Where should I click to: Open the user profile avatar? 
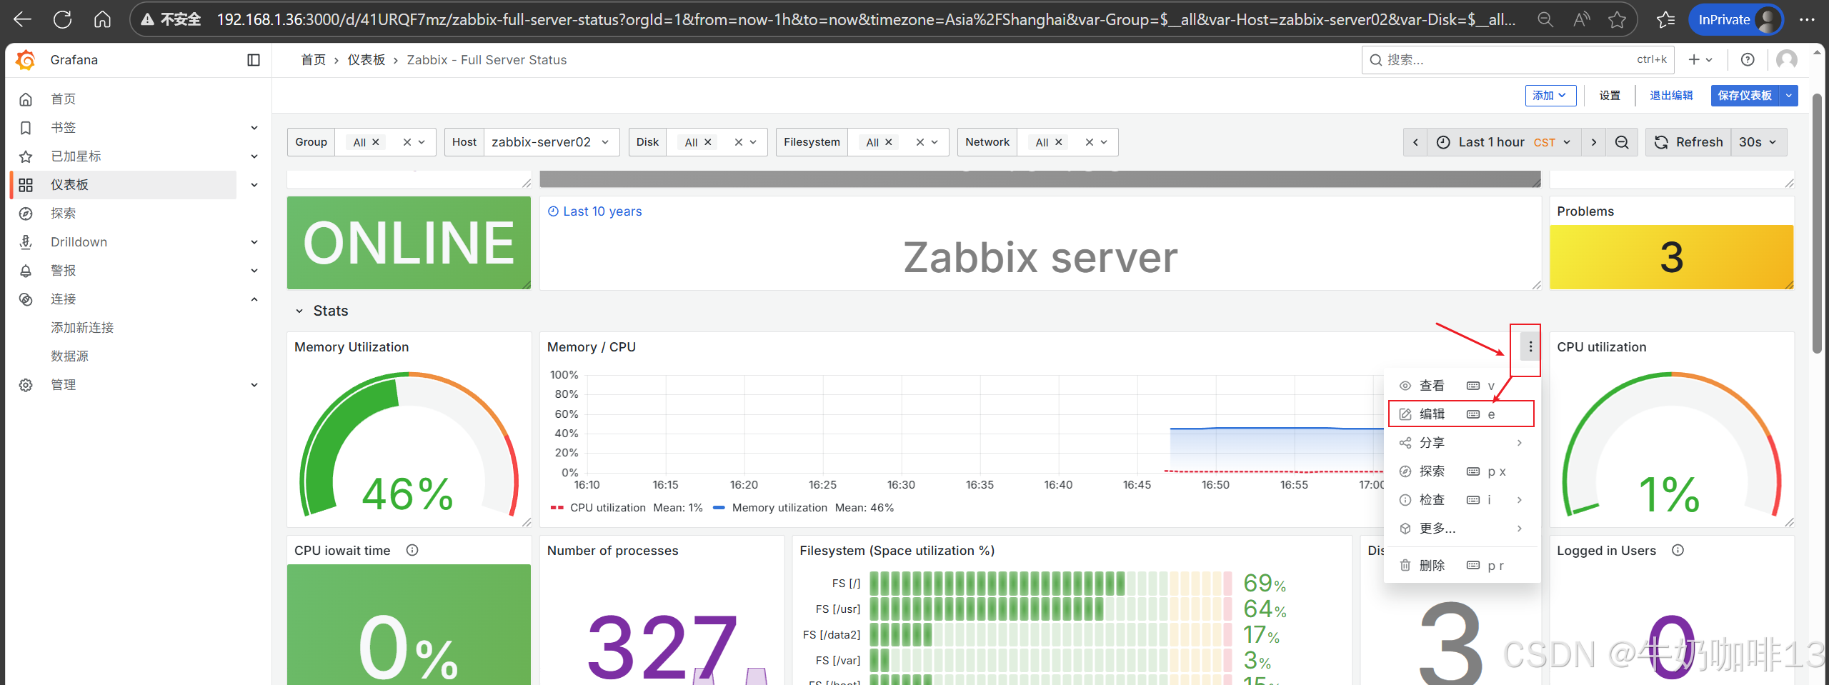coord(1786,60)
